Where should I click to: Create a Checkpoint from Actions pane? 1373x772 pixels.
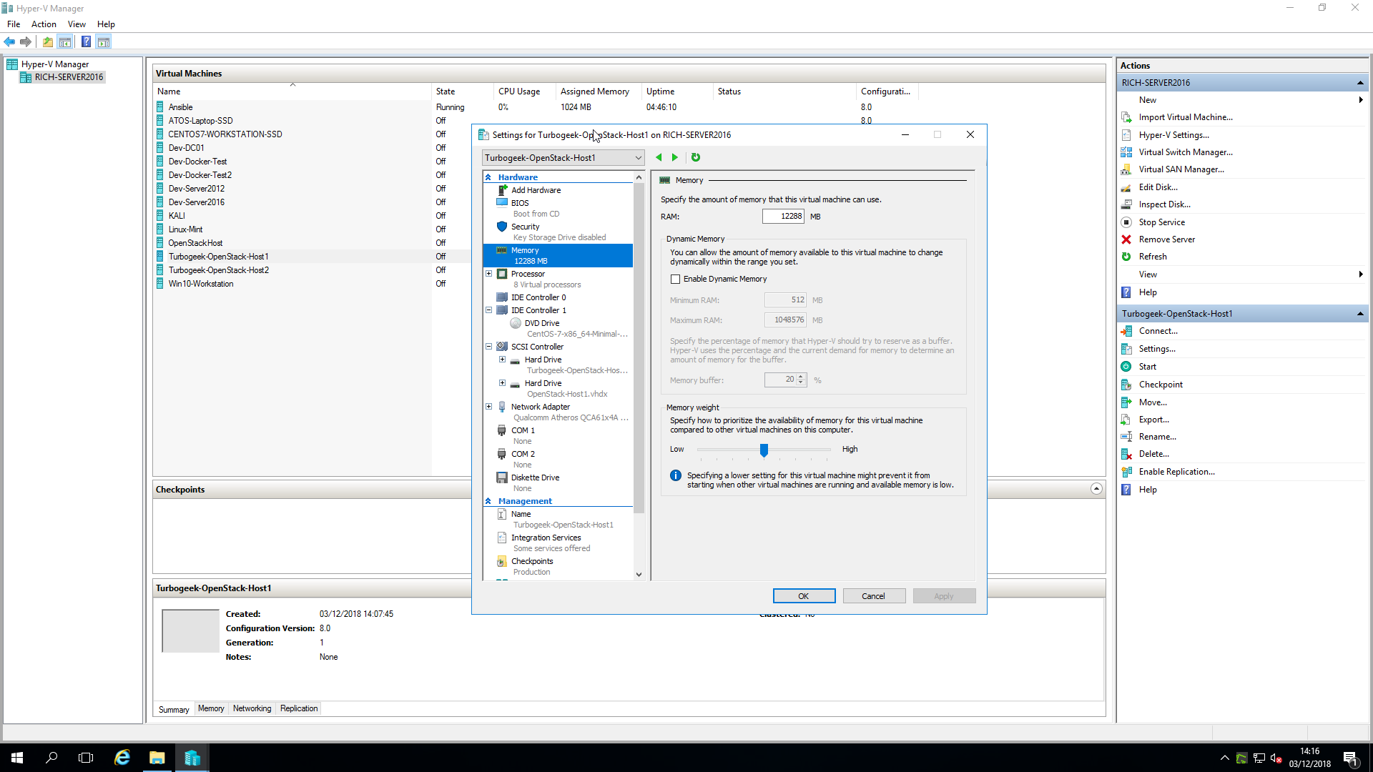click(x=1160, y=385)
